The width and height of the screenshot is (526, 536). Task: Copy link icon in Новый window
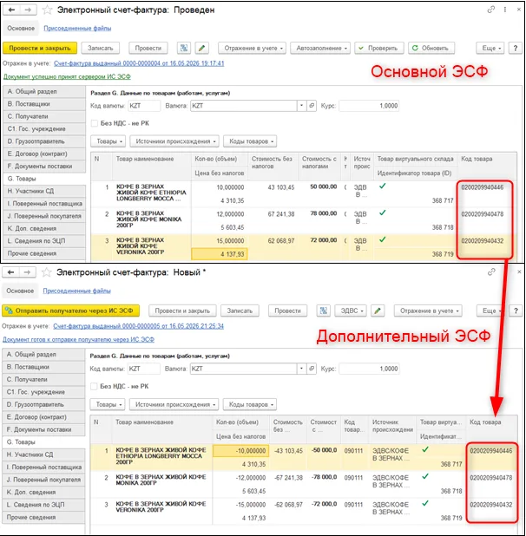click(491, 272)
